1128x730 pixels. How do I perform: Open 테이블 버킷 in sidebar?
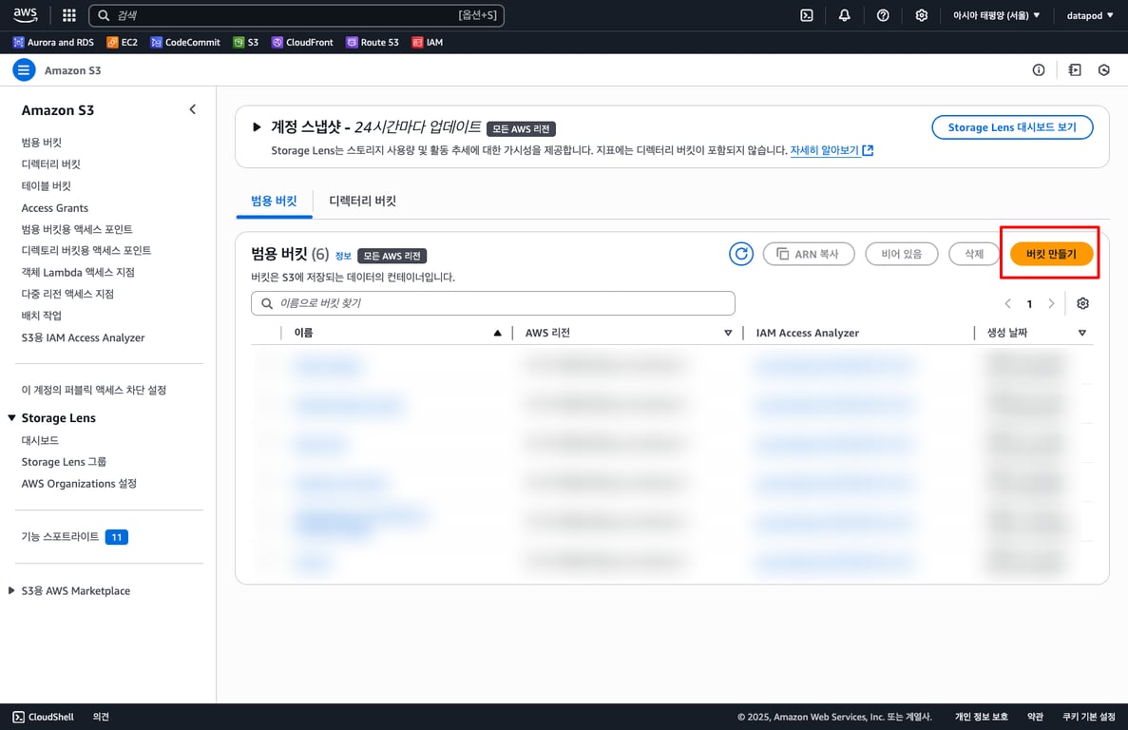point(46,185)
